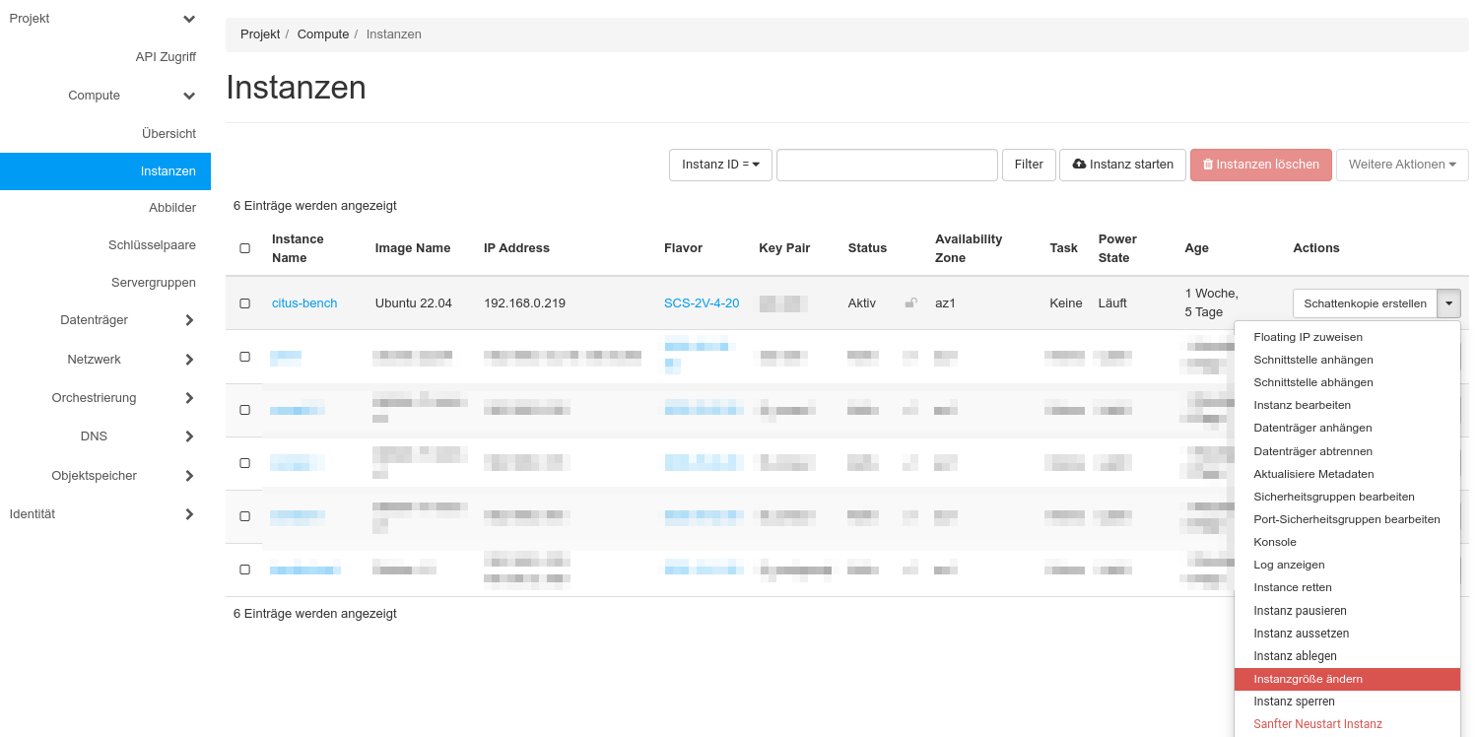Choose Aktualisiere Metadaten menu entry

1347,474
